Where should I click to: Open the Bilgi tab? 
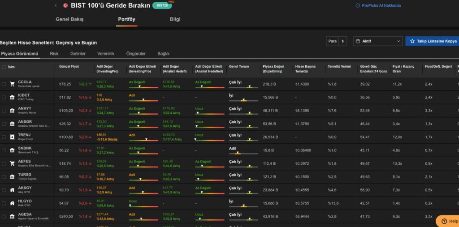[175, 19]
